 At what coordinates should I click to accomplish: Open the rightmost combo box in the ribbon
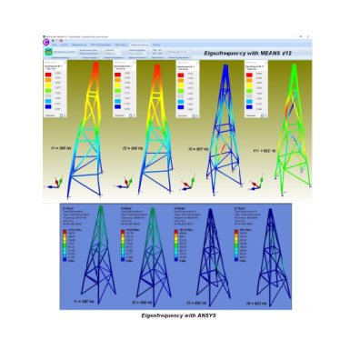(x=179, y=52)
